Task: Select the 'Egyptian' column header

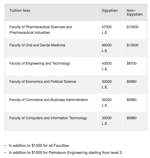Action: click(x=110, y=11)
